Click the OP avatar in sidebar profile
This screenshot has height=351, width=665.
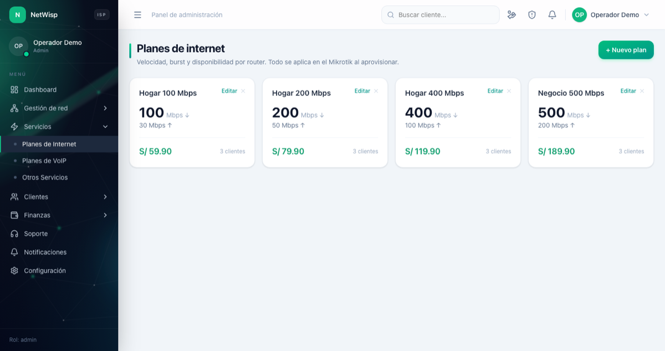pyautogui.click(x=18, y=46)
